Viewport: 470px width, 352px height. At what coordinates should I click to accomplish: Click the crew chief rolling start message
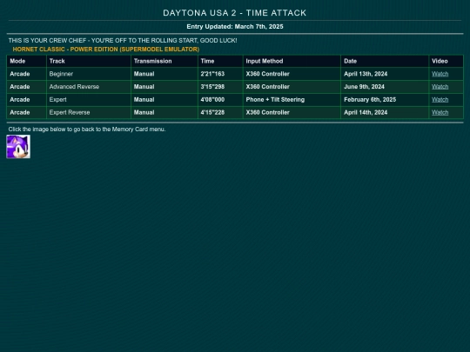point(123,40)
